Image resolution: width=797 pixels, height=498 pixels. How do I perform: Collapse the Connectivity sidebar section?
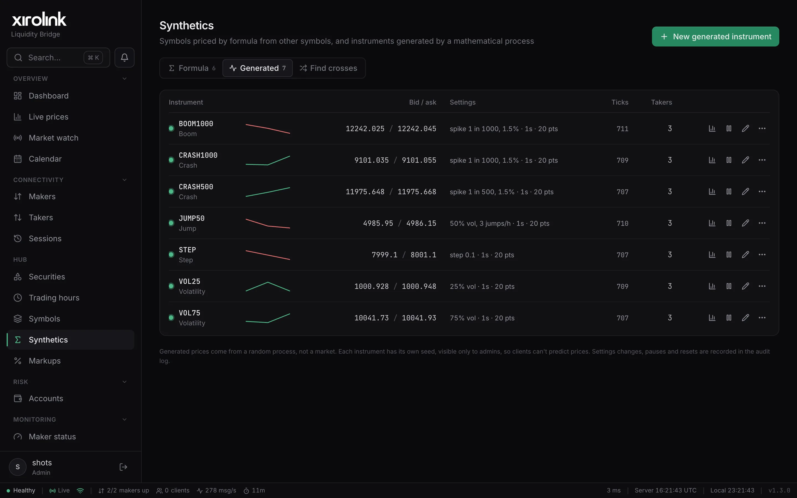coord(125,180)
